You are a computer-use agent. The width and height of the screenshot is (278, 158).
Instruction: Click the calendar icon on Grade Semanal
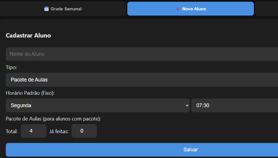pos(47,9)
